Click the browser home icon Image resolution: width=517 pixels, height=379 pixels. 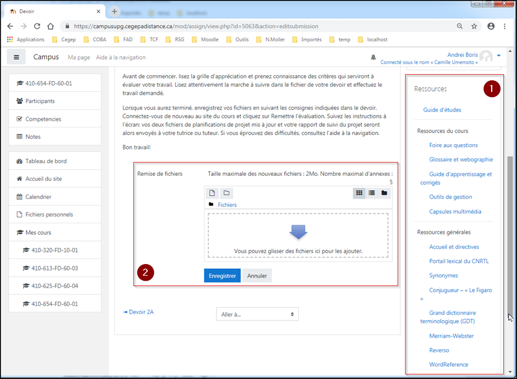[51, 26]
